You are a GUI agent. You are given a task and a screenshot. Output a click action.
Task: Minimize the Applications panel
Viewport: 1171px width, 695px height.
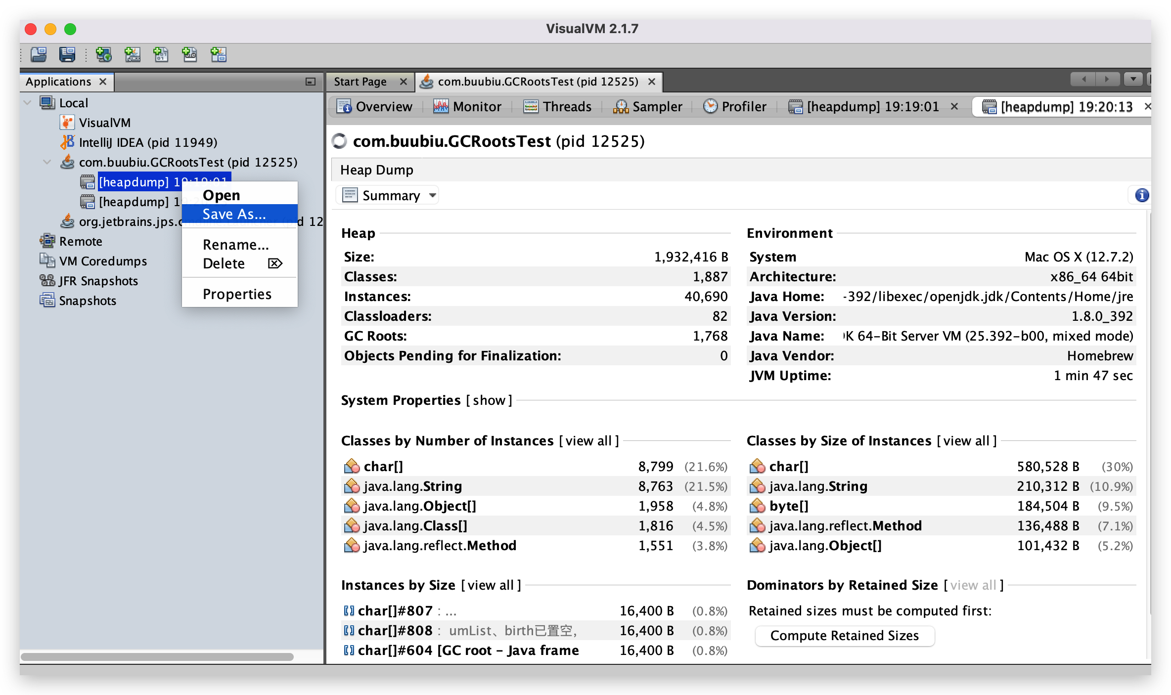point(311,82)
